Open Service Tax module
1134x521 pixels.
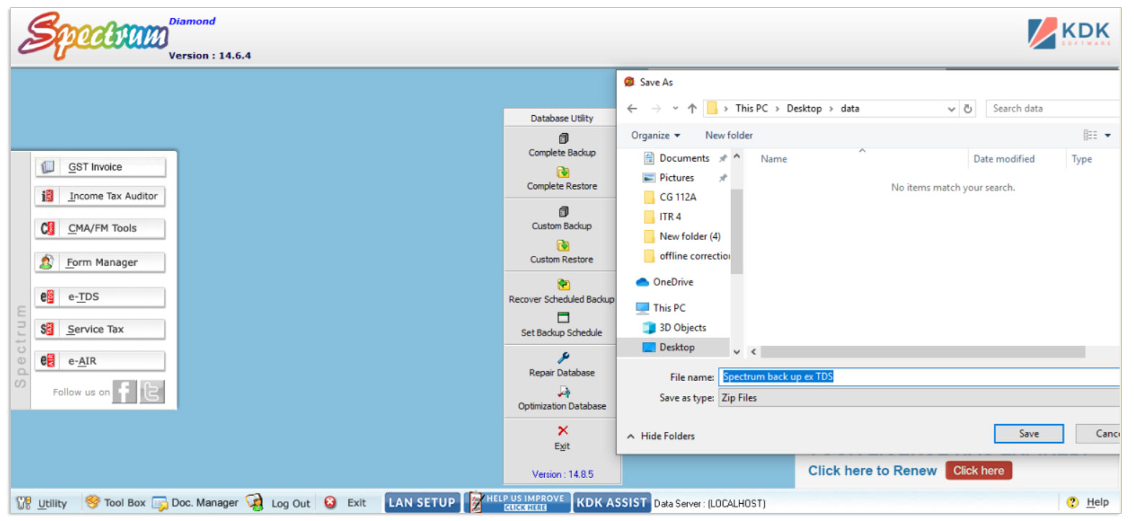[100, 329]
